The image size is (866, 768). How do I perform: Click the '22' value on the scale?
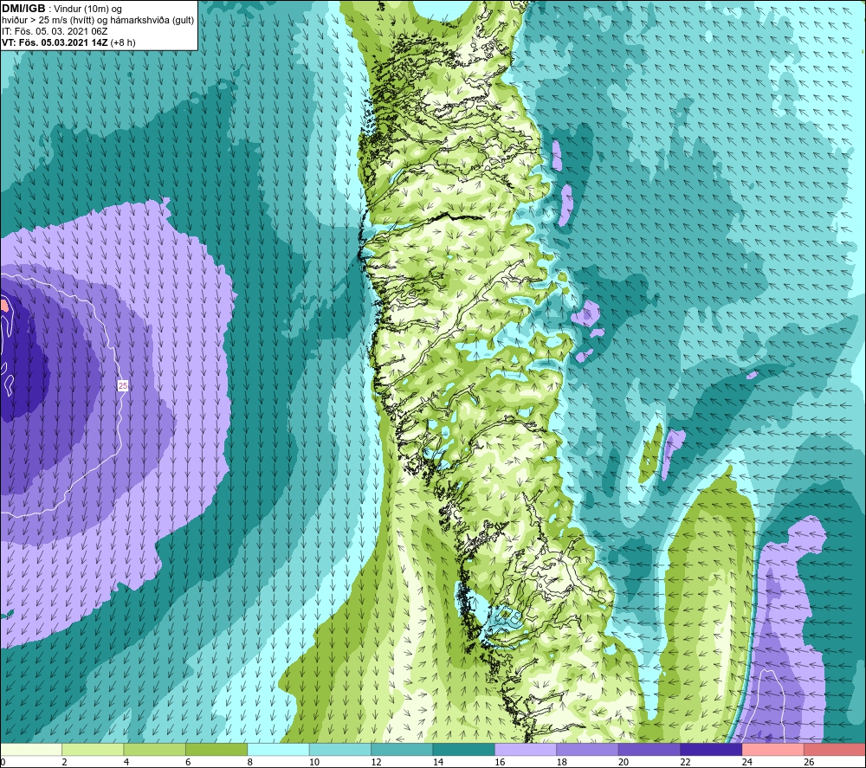[685, 762]
